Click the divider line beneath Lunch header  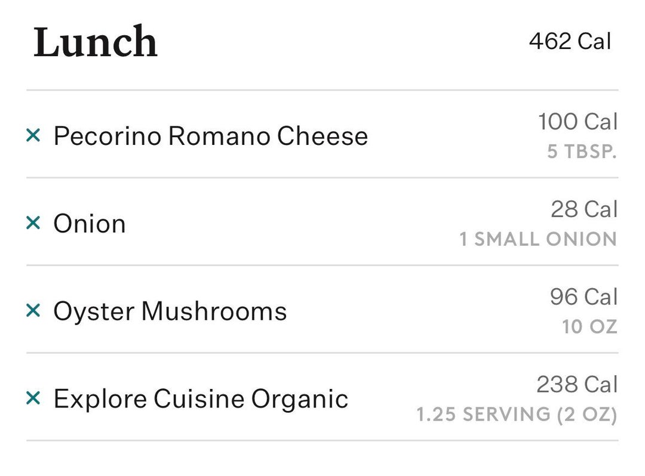322,90
